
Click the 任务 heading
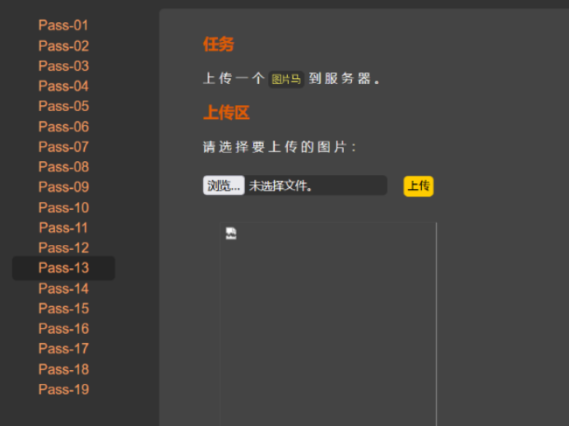pyautogui.click(x=219, y=44)
